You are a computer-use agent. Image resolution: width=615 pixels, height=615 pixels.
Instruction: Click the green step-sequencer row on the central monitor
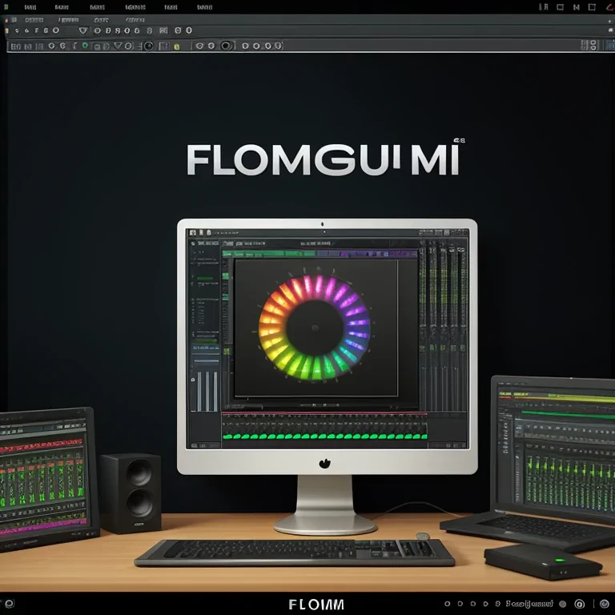325,436
